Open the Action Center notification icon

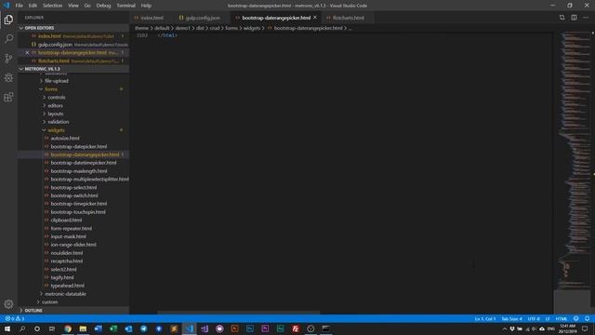click(x=585, y=328)
